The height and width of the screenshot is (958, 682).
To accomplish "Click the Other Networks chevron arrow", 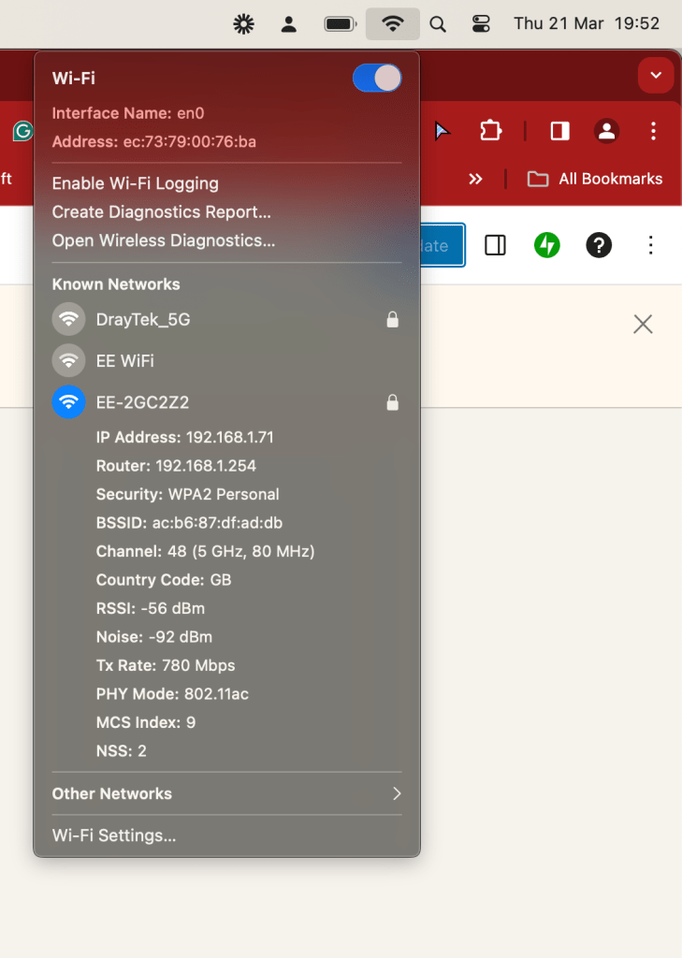I will [397, 793].
